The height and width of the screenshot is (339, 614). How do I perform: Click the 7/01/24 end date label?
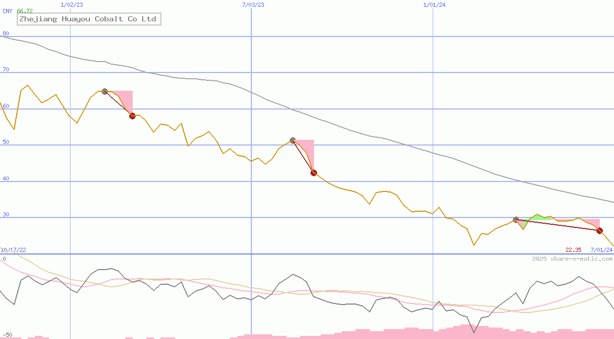pos(601,250)
